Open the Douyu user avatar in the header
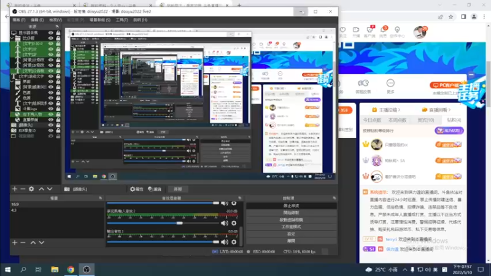The height and width of the screenshot is (276, 491). 420,32
